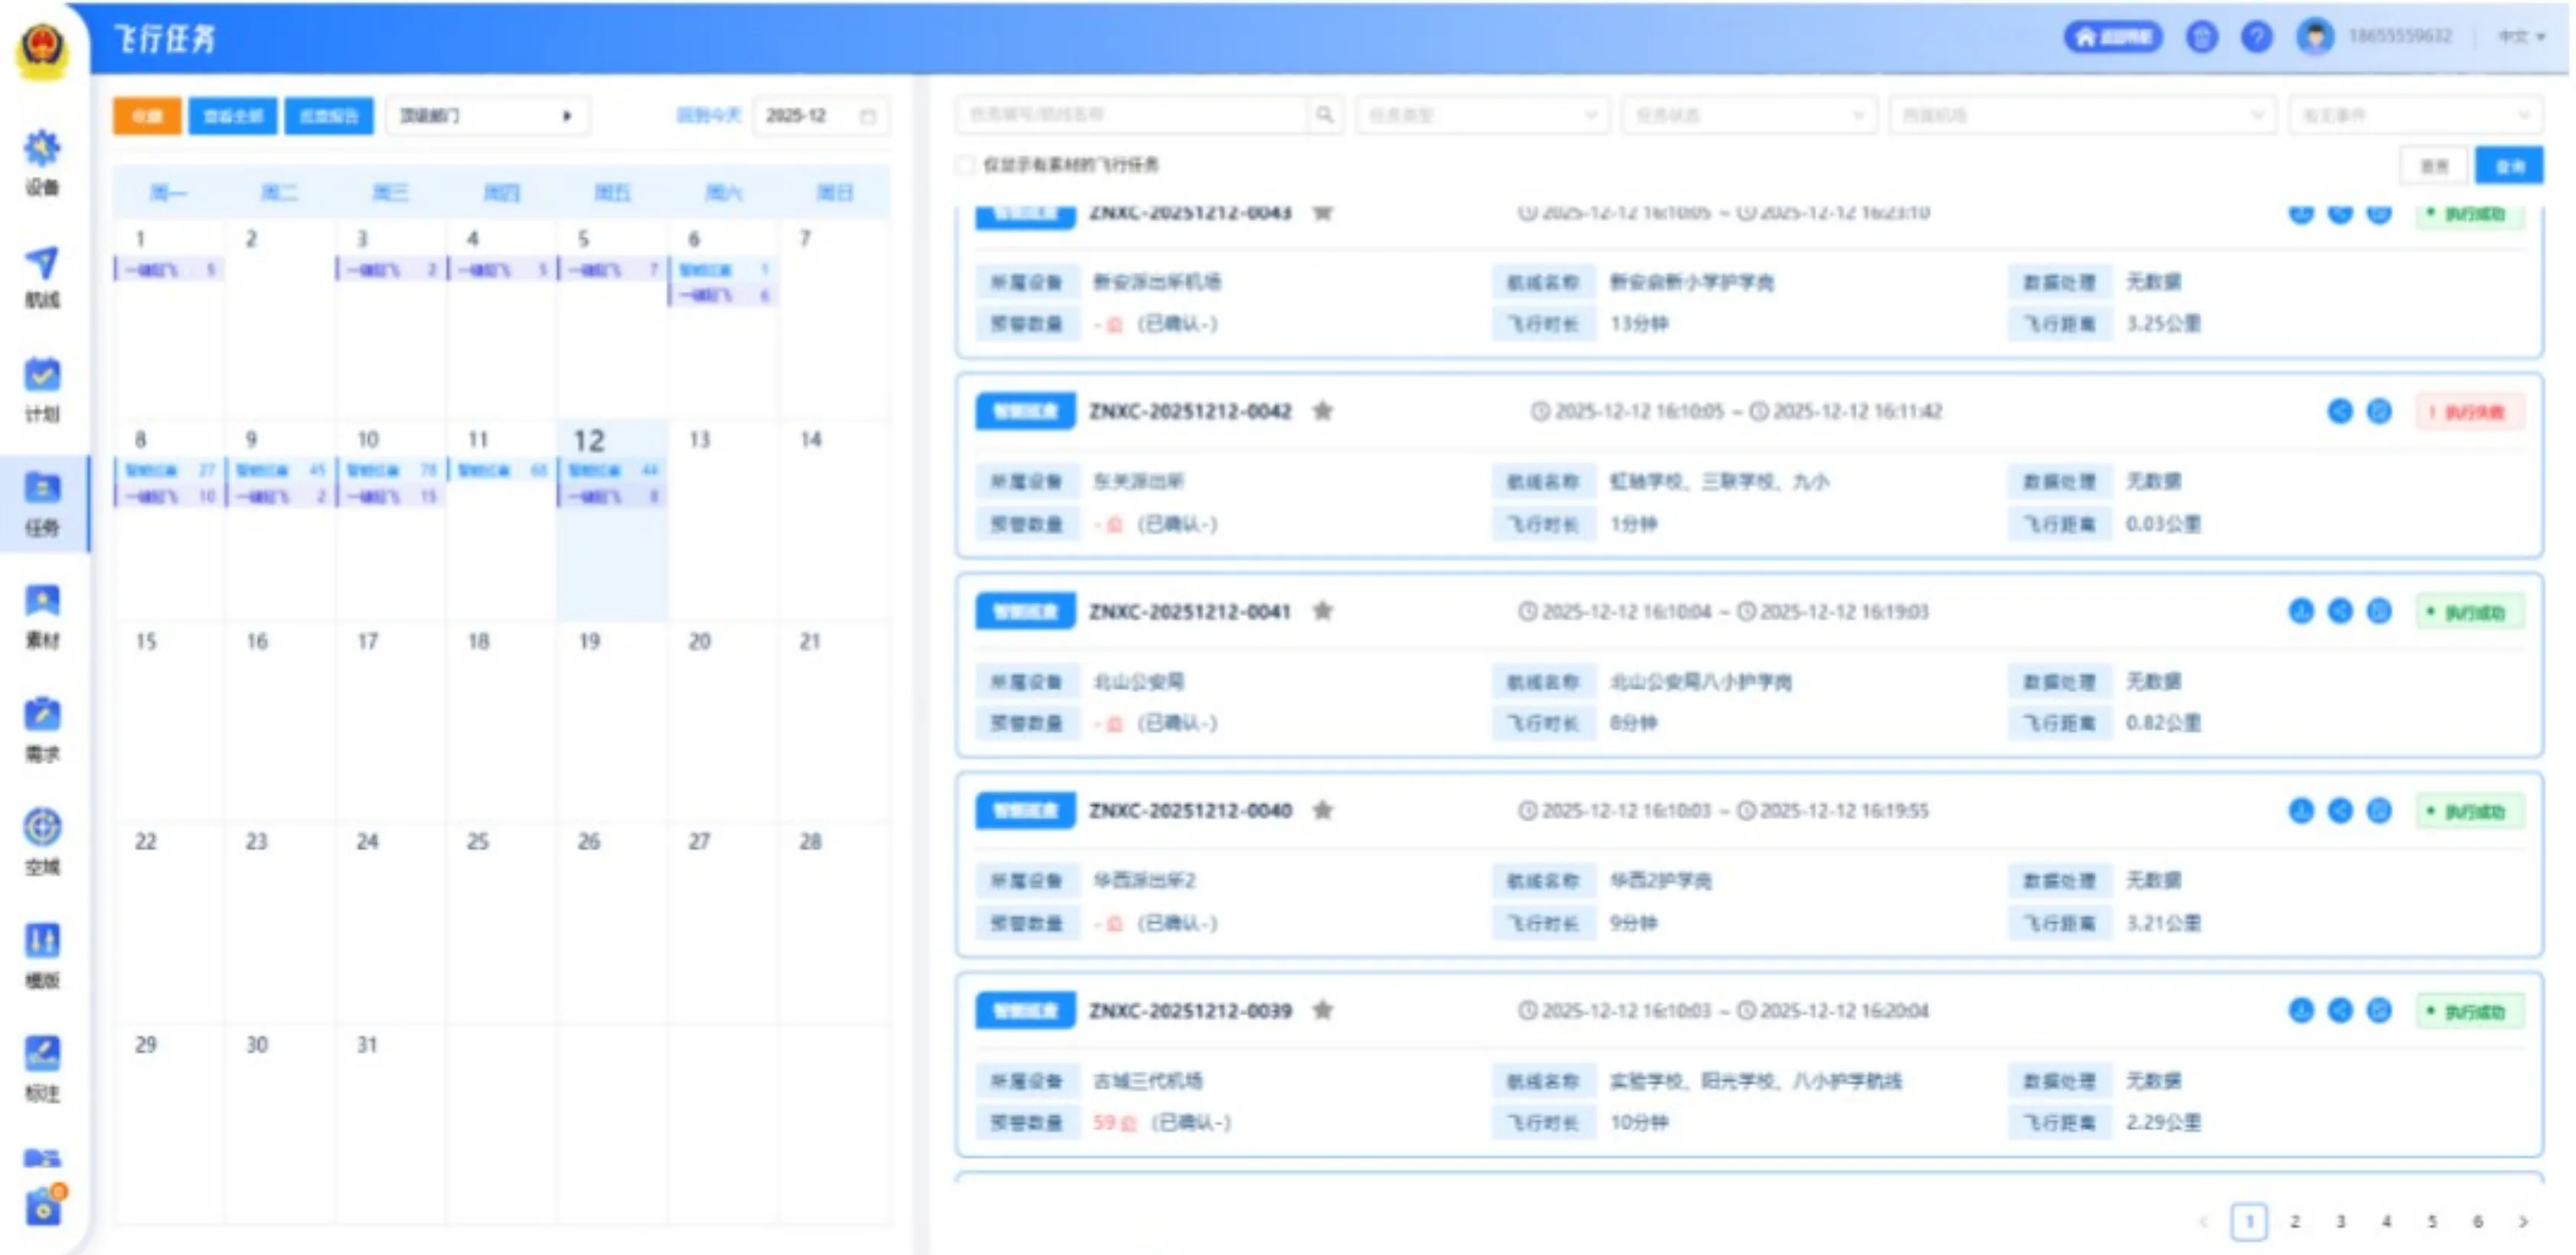Star the task ZNXC-20251212-0042
Screen dimensions: 2576x1255
(1323, 411)
